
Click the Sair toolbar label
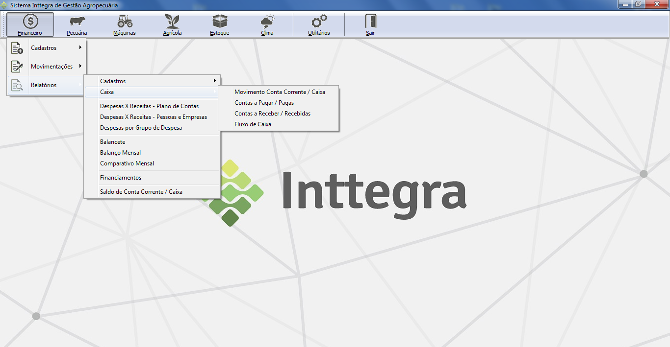(x=370, y=33)
